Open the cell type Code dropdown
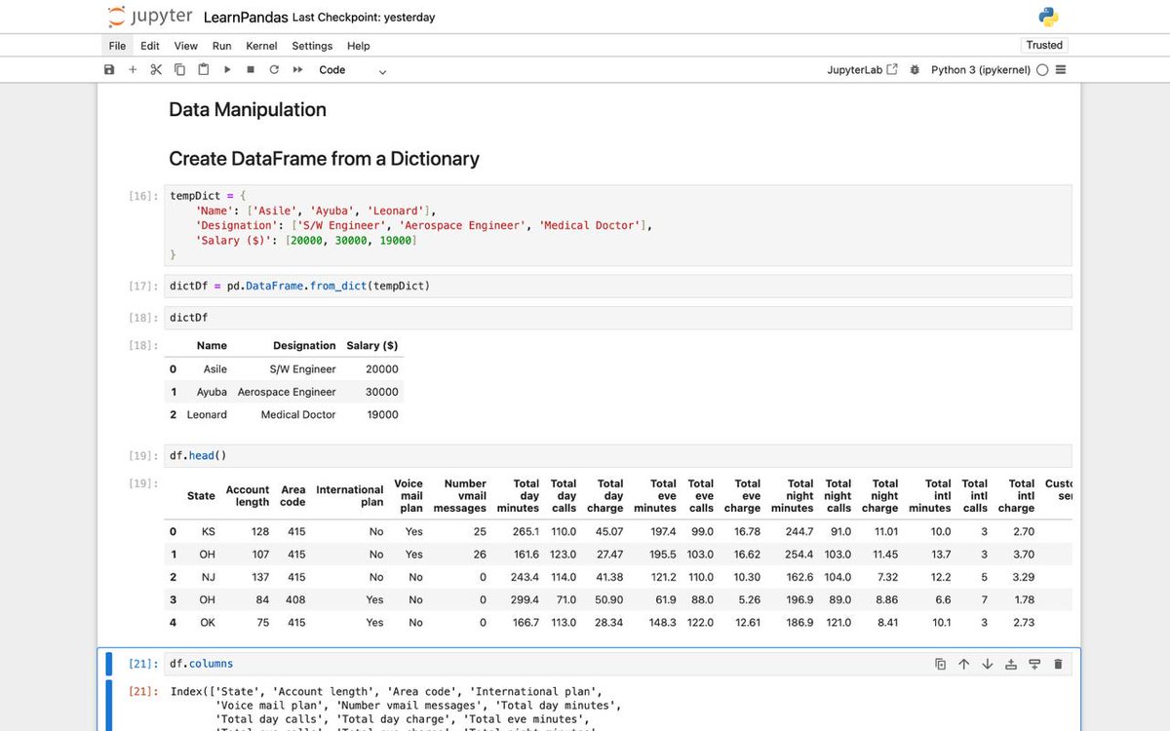Viewport: 1170px width, 731px height. (x=352, y=70)
